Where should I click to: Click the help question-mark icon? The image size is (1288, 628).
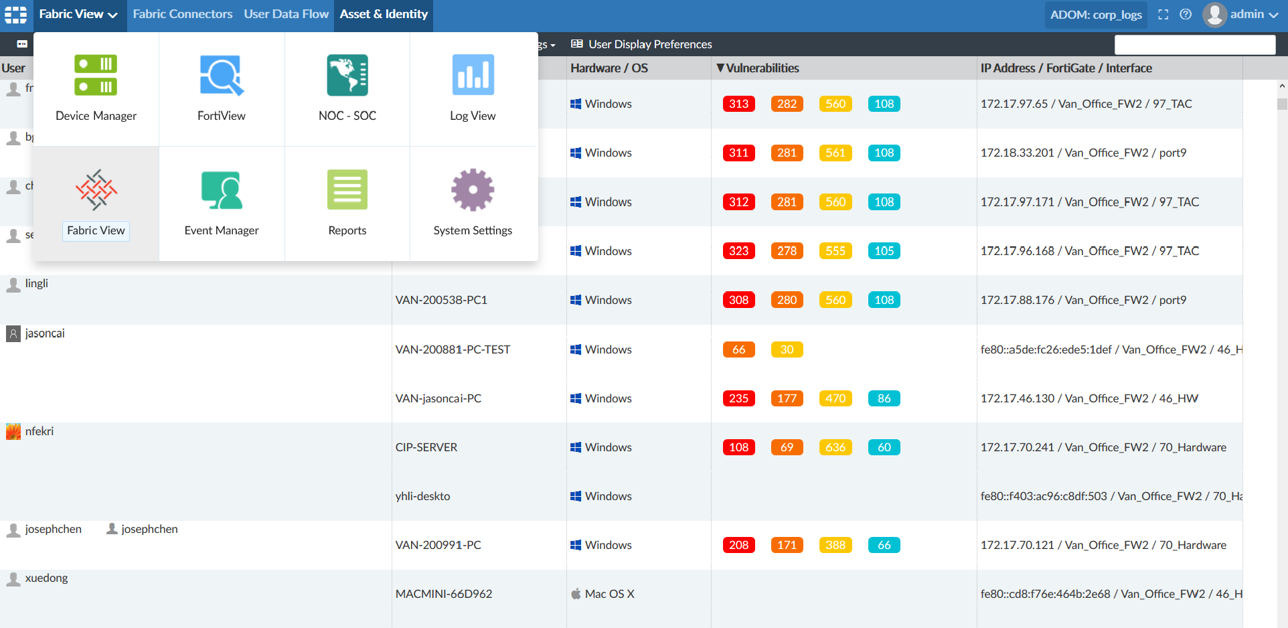click(x=1186, y=14)
